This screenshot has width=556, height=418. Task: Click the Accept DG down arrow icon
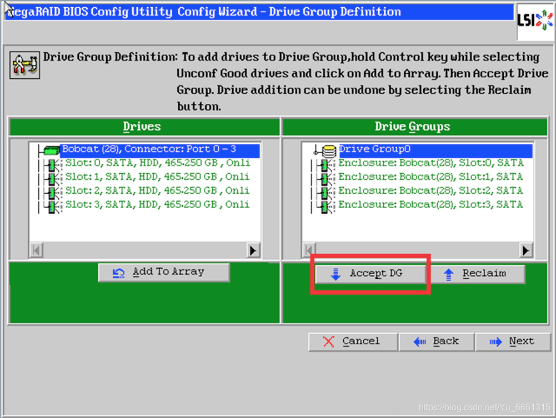pos(335,275)
